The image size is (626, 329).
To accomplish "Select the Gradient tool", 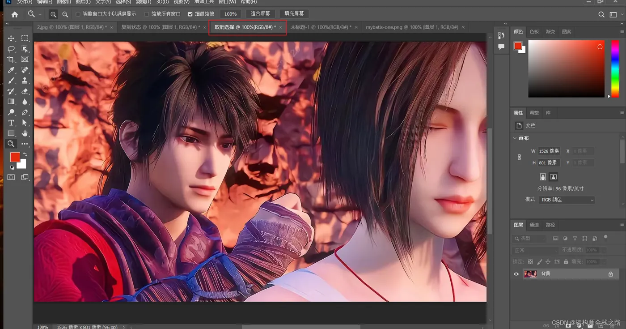I will point(11,102).
